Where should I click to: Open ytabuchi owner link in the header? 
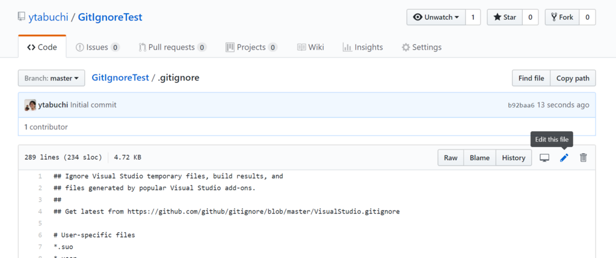[48, 17]
